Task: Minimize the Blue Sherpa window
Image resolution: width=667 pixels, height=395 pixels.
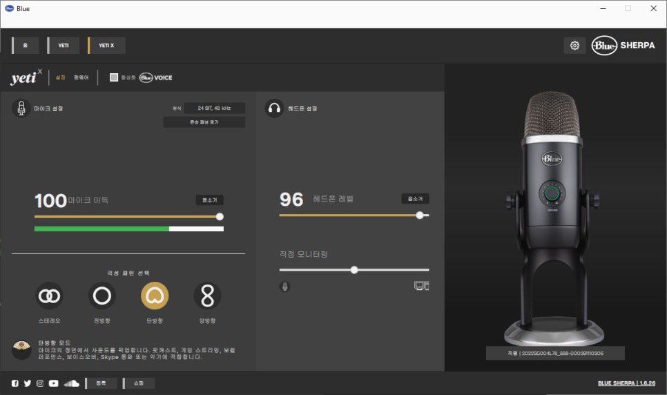Action: pyautogui.click(x=603, y=8)
